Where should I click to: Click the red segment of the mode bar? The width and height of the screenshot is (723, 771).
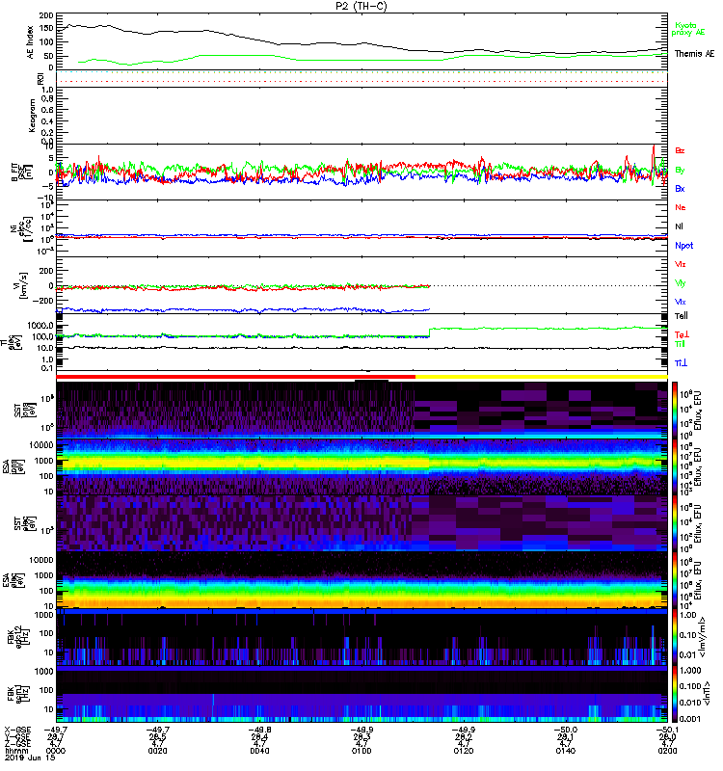[236, 377]
